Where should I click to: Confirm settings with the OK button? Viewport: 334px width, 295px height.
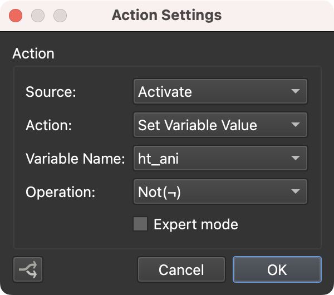[277, 270]
